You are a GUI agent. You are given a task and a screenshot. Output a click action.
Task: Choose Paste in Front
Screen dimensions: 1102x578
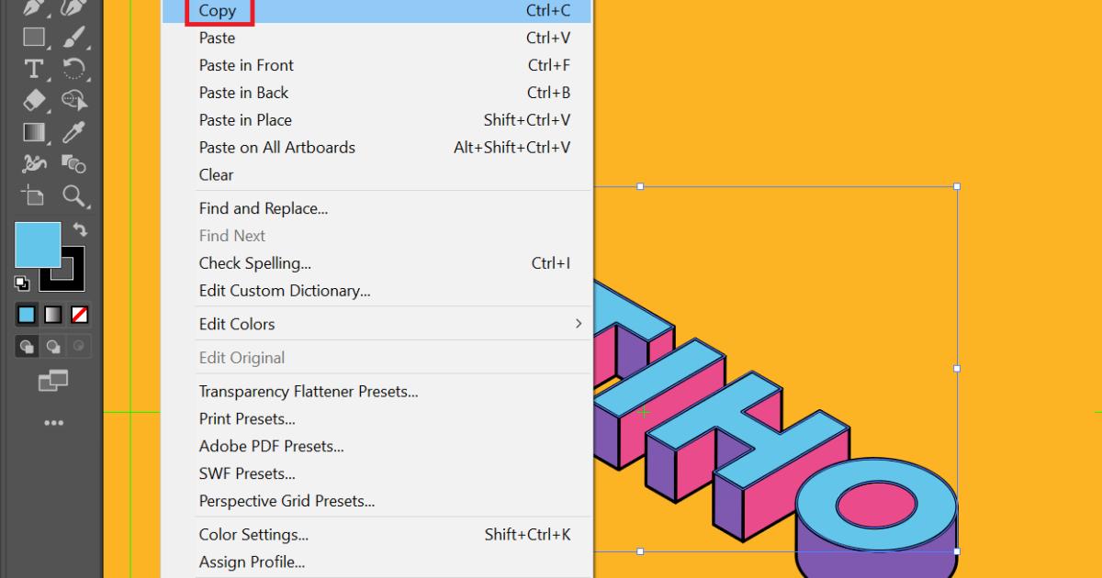tap(377, 65)
